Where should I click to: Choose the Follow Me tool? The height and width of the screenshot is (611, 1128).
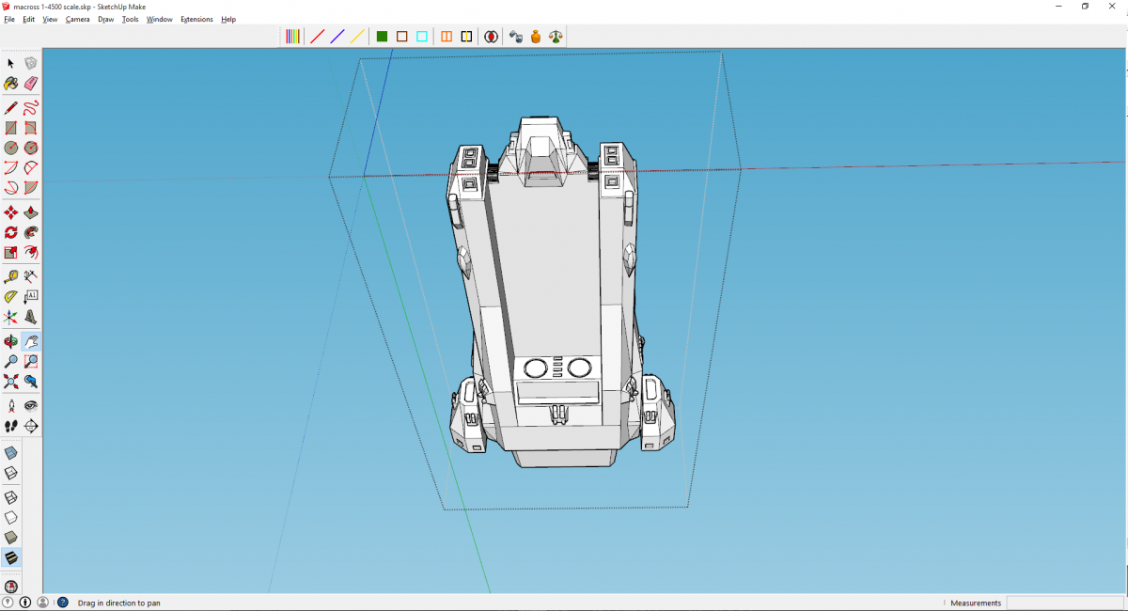[x=31, y=232]
